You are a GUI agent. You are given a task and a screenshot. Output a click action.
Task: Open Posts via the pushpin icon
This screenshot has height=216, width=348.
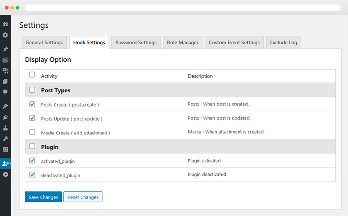[5, 49]
